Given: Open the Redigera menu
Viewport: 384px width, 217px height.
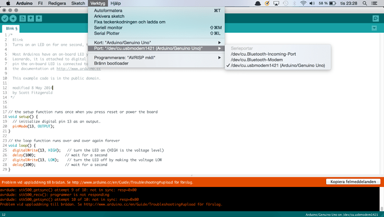Looking at the screenshot, I should (57, 3).
